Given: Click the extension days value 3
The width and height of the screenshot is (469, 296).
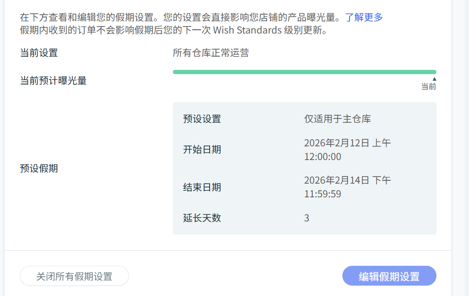Looking at the screenshot, I should [307, 218].
